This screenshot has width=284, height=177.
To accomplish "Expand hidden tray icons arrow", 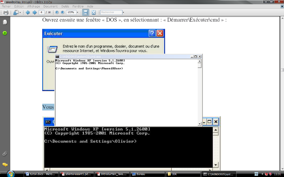I will (262, 174).
